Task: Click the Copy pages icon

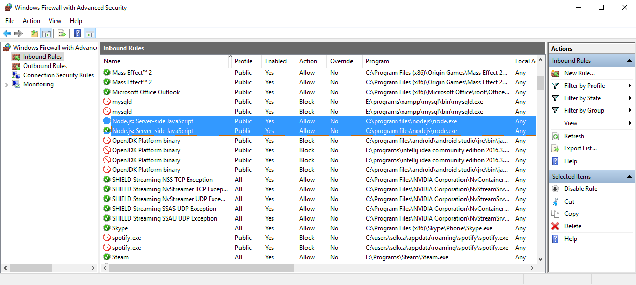Action: click(555, 214)
